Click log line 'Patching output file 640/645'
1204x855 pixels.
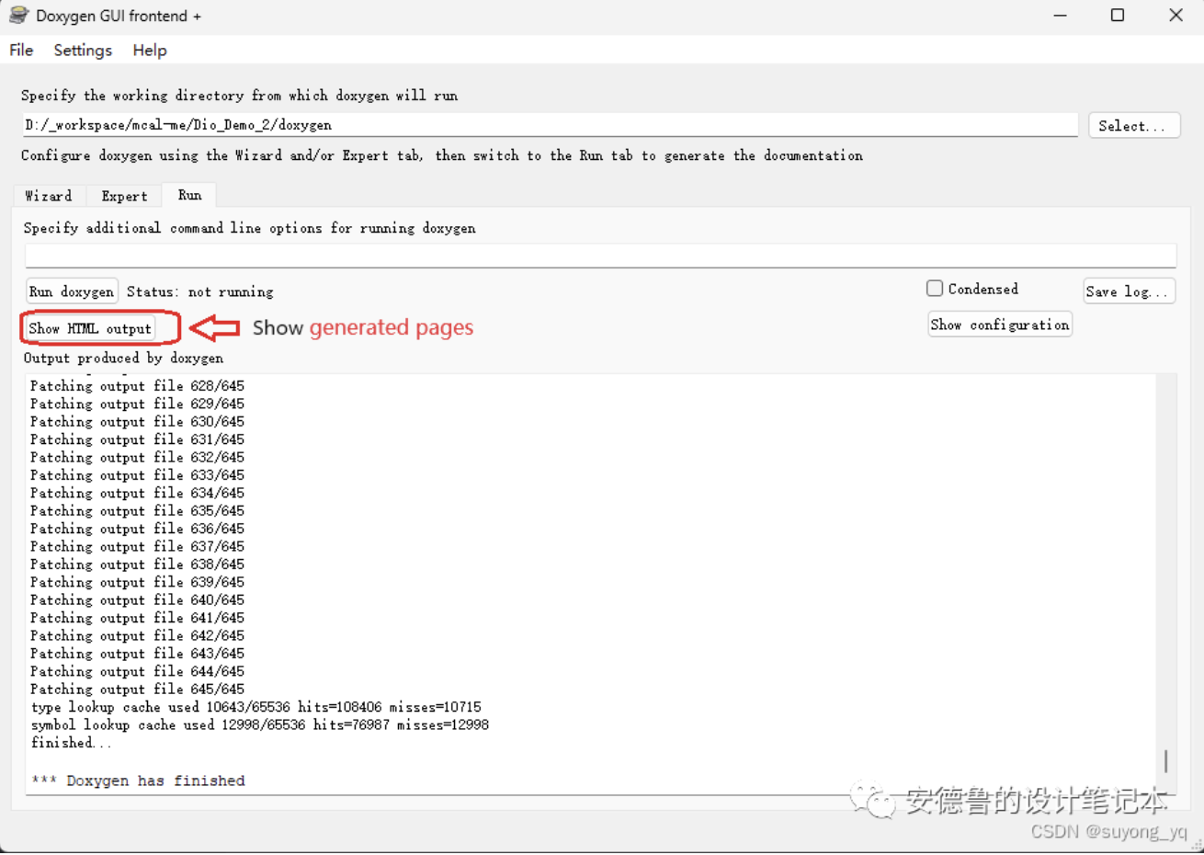(x=137, y=600)
